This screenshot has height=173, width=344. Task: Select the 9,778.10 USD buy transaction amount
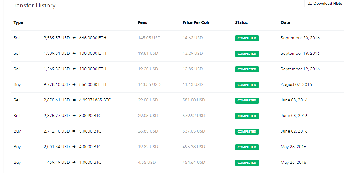click(x=57, y=85)
